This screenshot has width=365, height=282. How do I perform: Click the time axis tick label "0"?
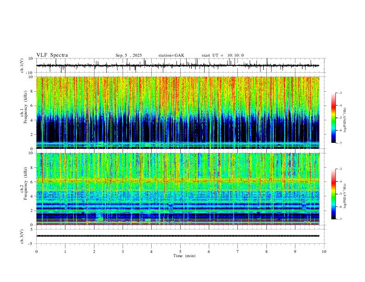click(36, 252)
